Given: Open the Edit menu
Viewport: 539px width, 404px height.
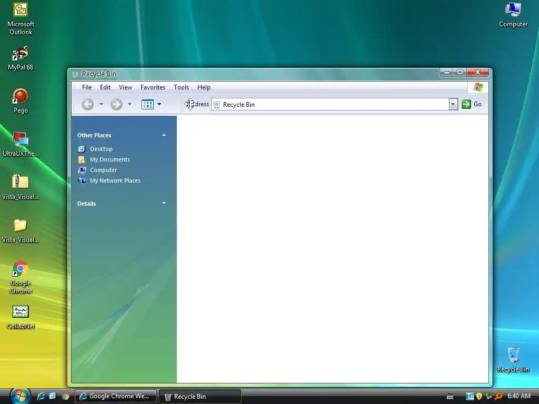Looking at the screenshot, I should pyautogui.click(x=105, y=87).
